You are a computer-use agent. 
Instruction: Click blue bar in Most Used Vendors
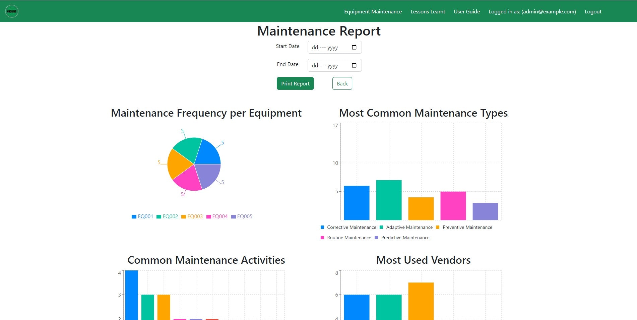(357, 307)
